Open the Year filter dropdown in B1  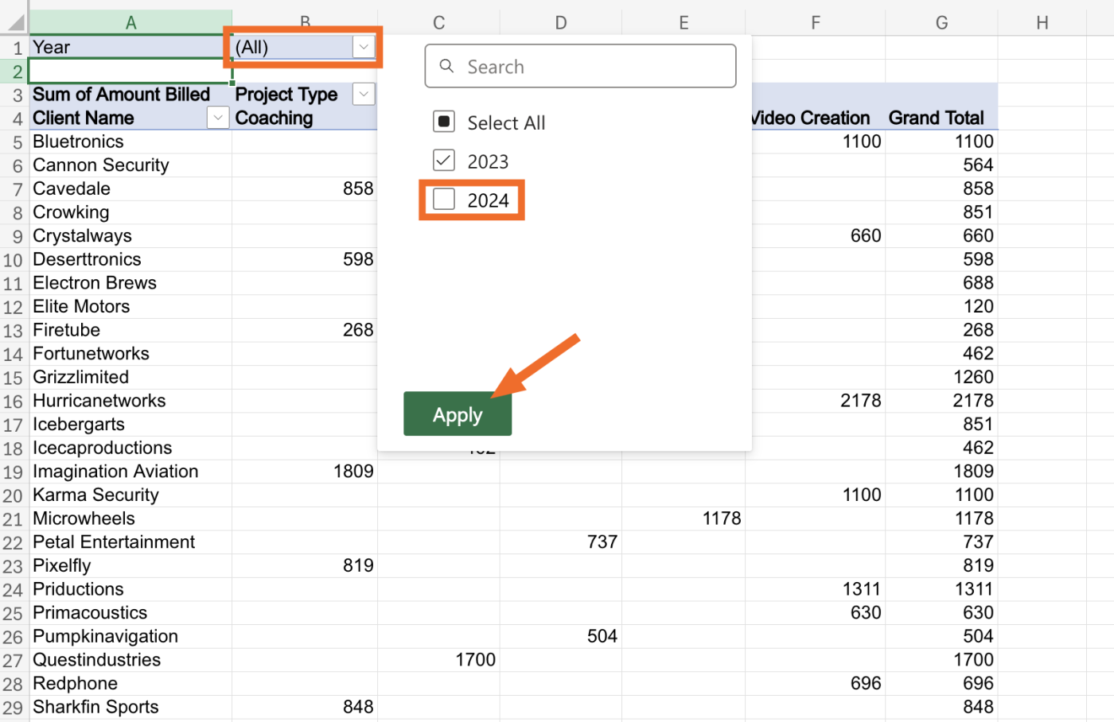(x=364, y=47)
